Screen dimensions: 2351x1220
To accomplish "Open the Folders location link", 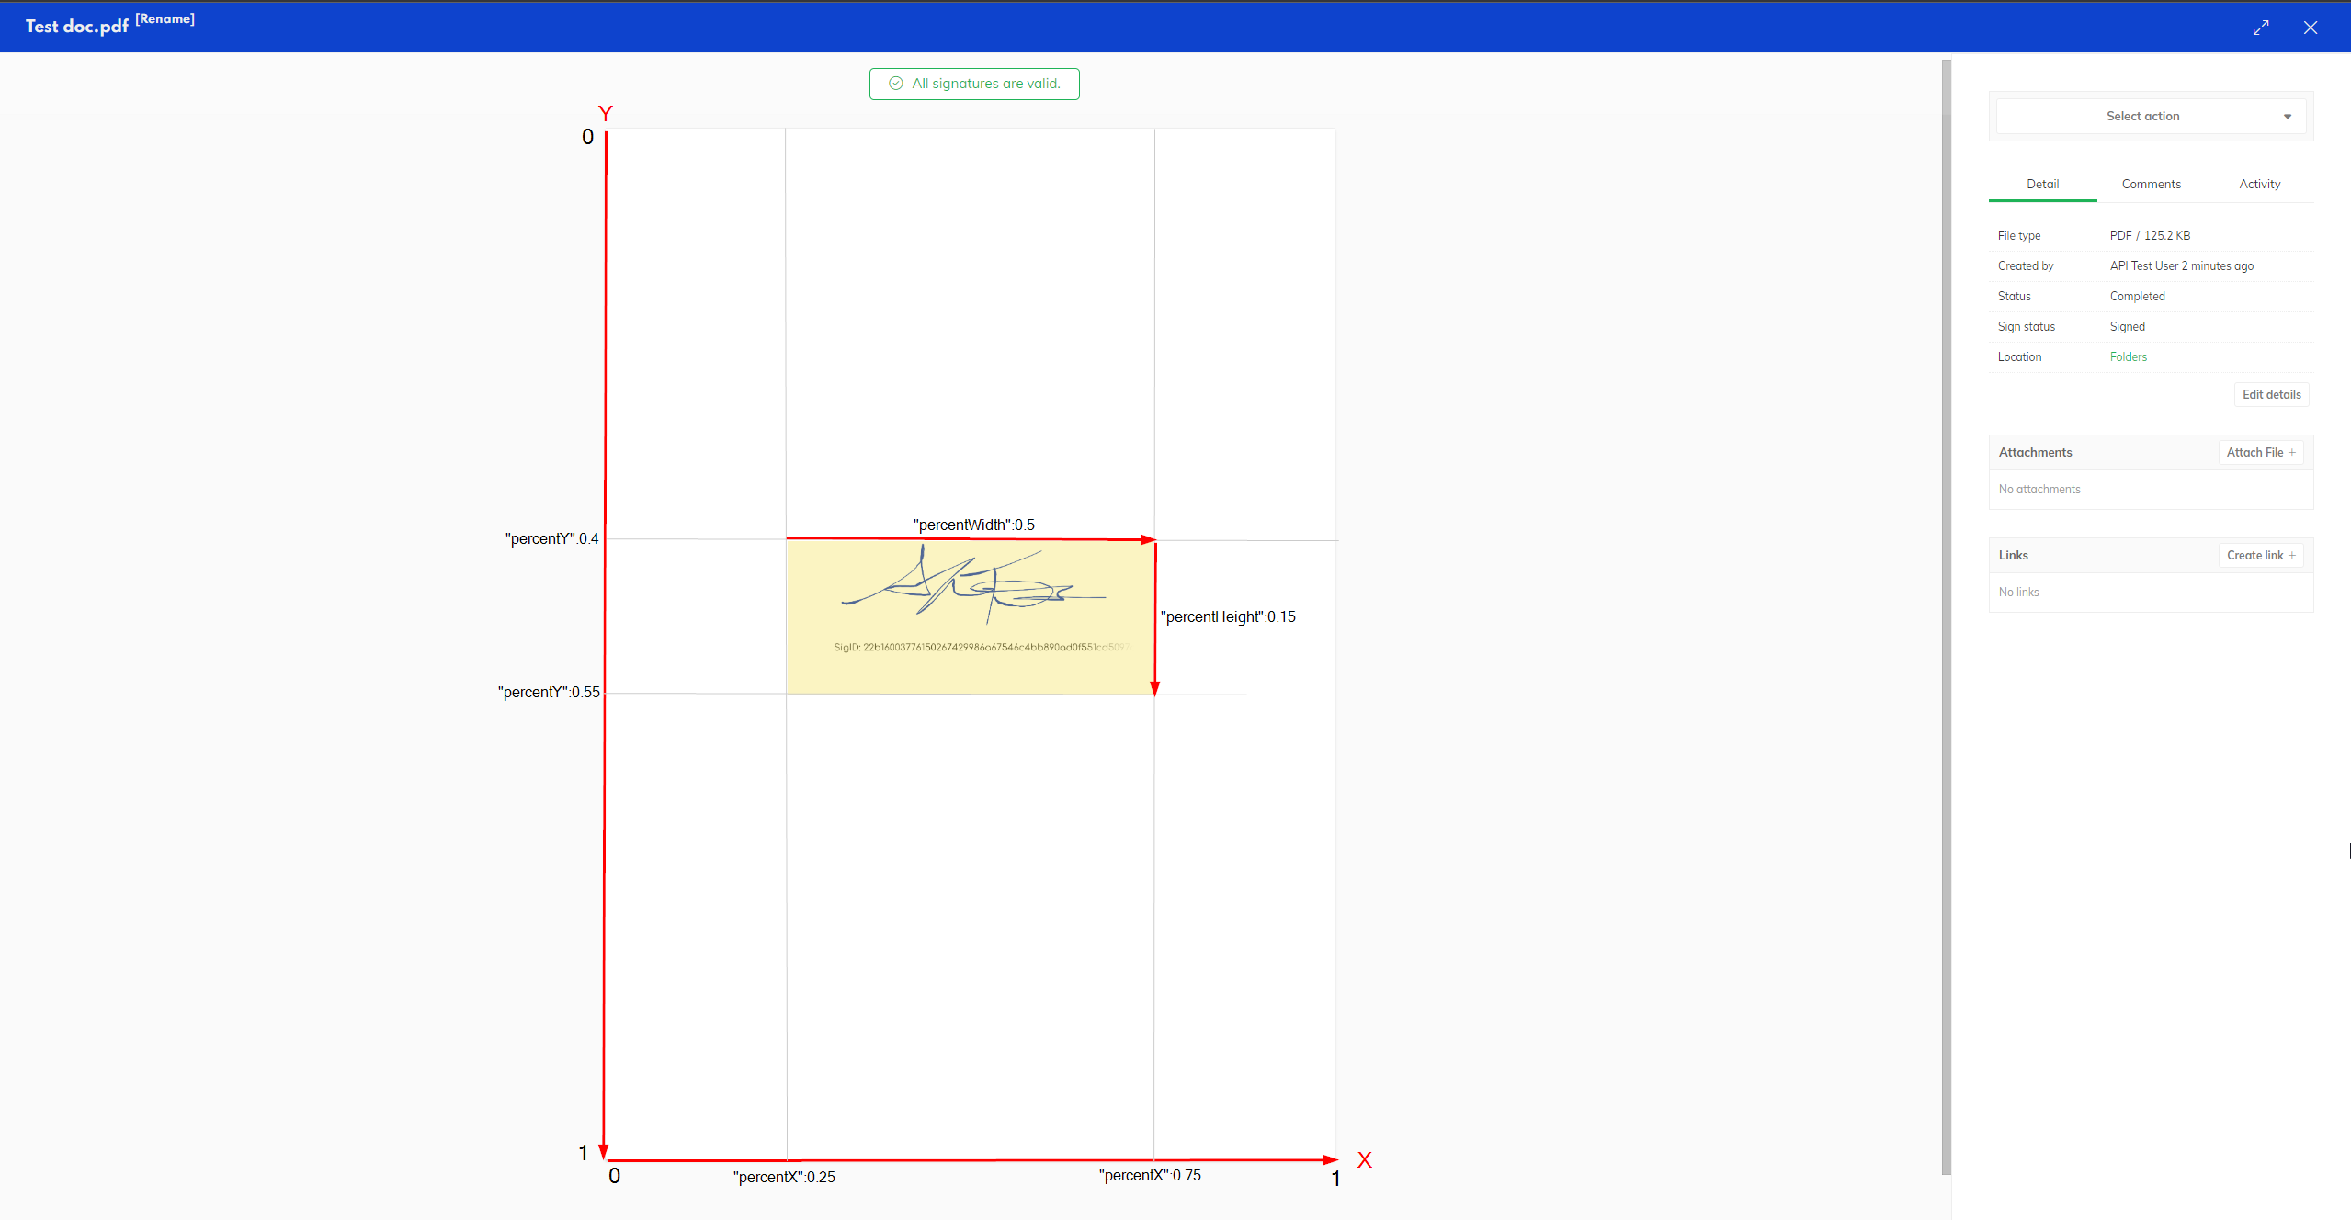I will (x=2128, y=356).
